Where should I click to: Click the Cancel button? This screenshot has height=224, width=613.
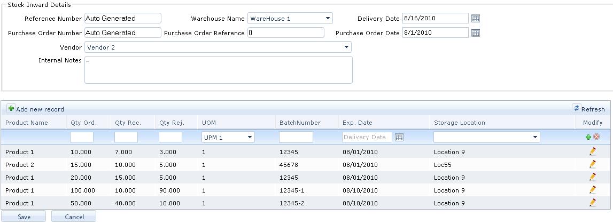74,217
